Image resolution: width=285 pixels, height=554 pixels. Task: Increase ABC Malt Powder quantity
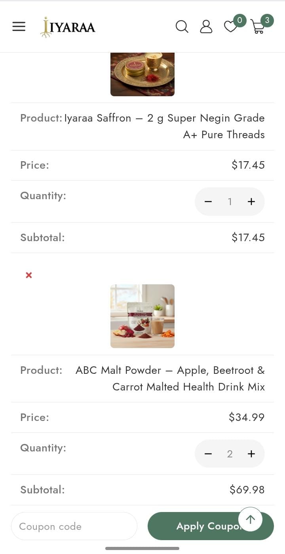251,454
